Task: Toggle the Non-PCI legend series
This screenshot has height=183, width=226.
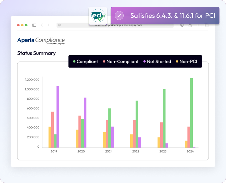Action: coord(186,62)
